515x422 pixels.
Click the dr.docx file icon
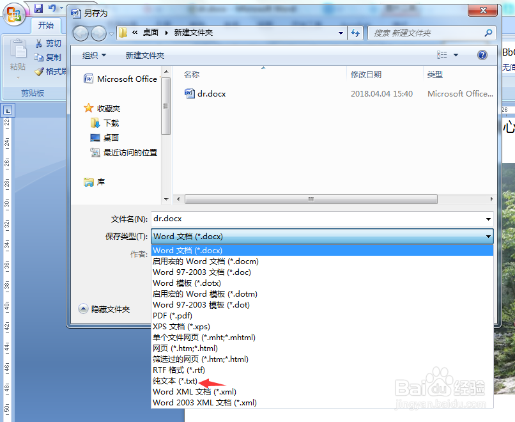click(190, 93)
